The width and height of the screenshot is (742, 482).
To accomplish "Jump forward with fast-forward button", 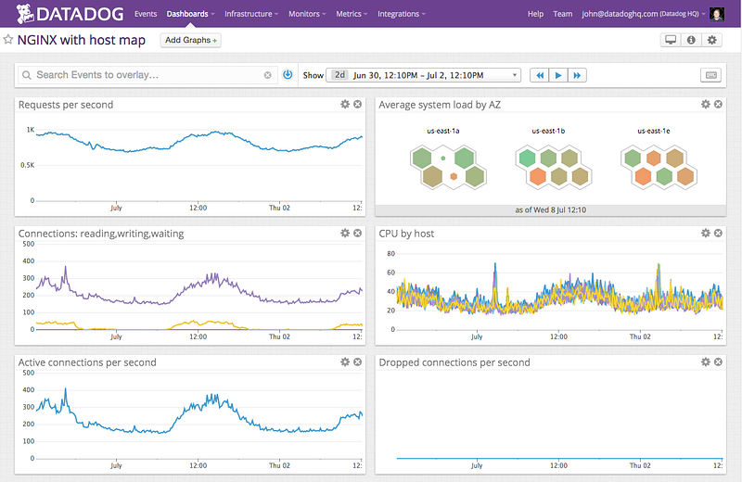I will click(x=577, y=75).
